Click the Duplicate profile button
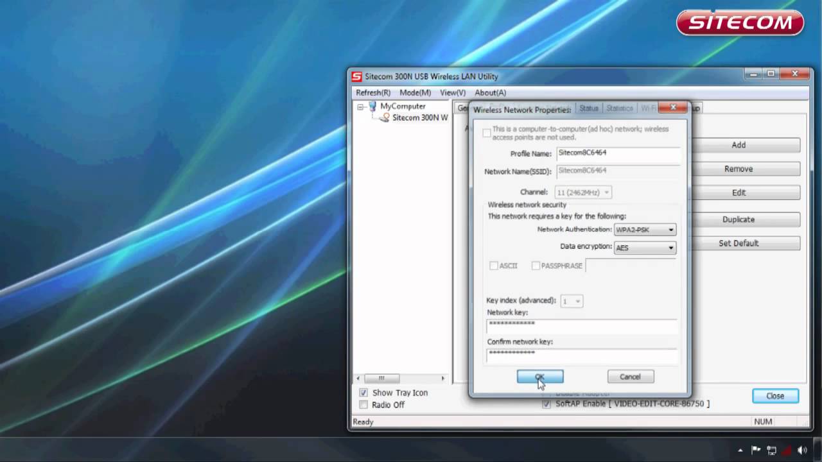822x462 pixels. click(x=739, y=219)
